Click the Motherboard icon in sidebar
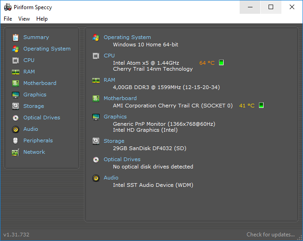Image resolution: width=303 pixels, height=241 pixels. click(x=16, y=83)
